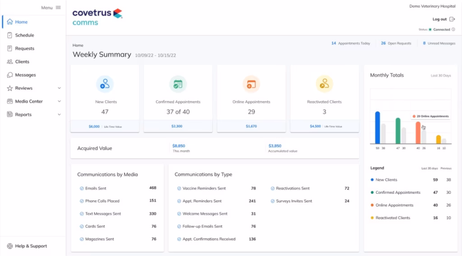Open the 14 Appointments Today link
Image resolution: width=462 pixels, height=256 pixels.
click(x=351, y=43)
